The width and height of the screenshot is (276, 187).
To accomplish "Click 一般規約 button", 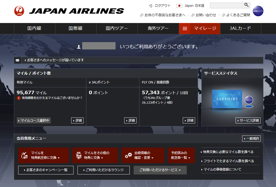I will [x=251, y=139].
